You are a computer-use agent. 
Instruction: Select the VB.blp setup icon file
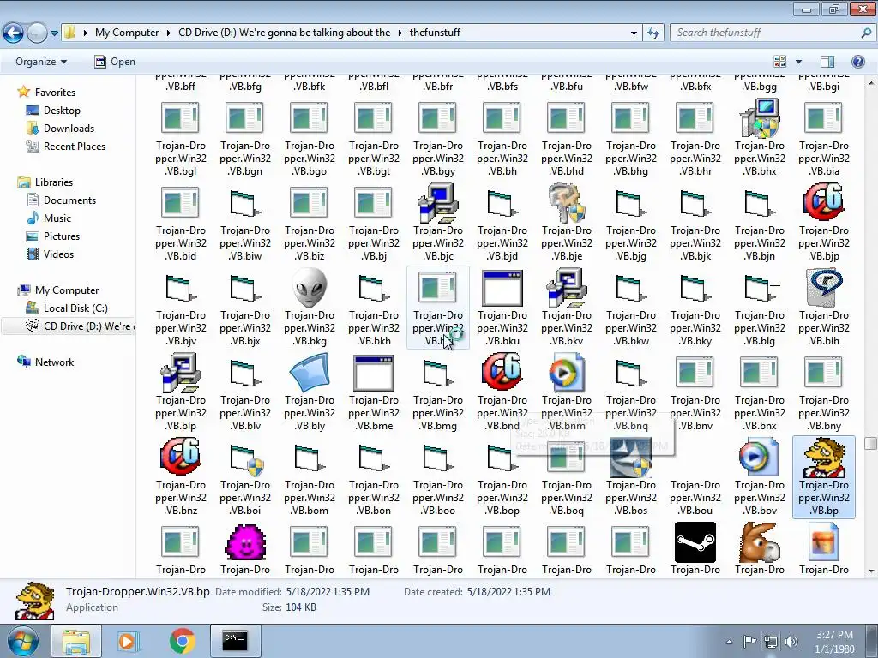click(x=180, y=374)
